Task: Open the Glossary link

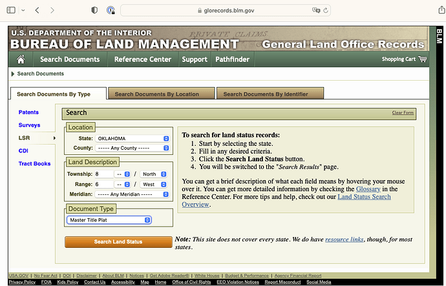Action: (368, 189)
